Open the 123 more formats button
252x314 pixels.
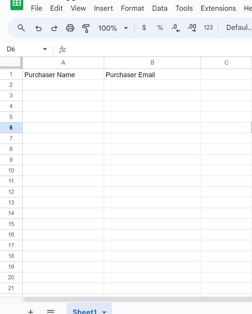tap(208, 28)
